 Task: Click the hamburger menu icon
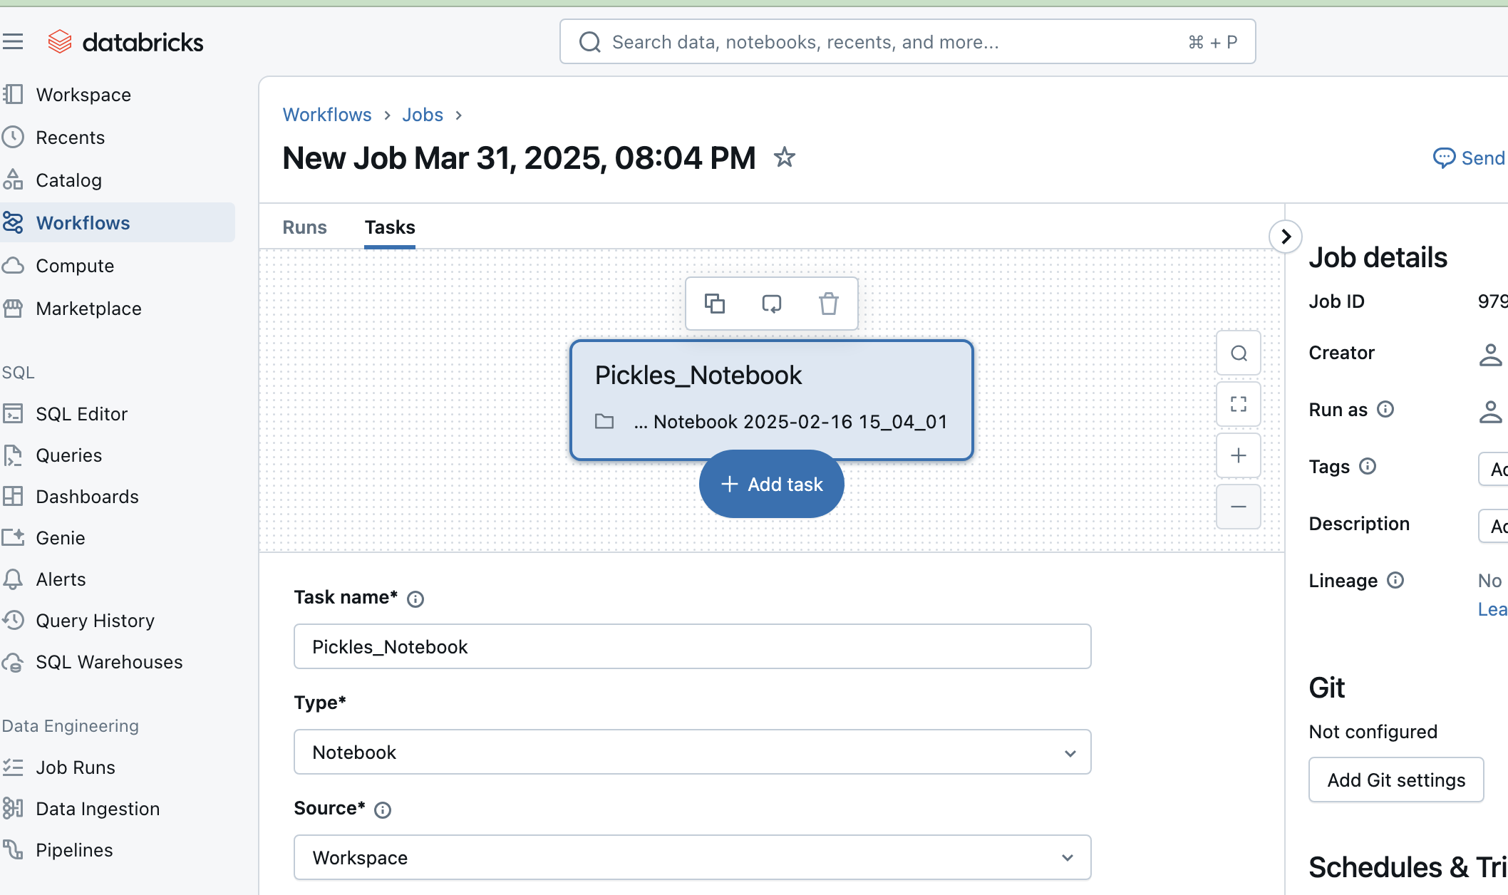13,42
